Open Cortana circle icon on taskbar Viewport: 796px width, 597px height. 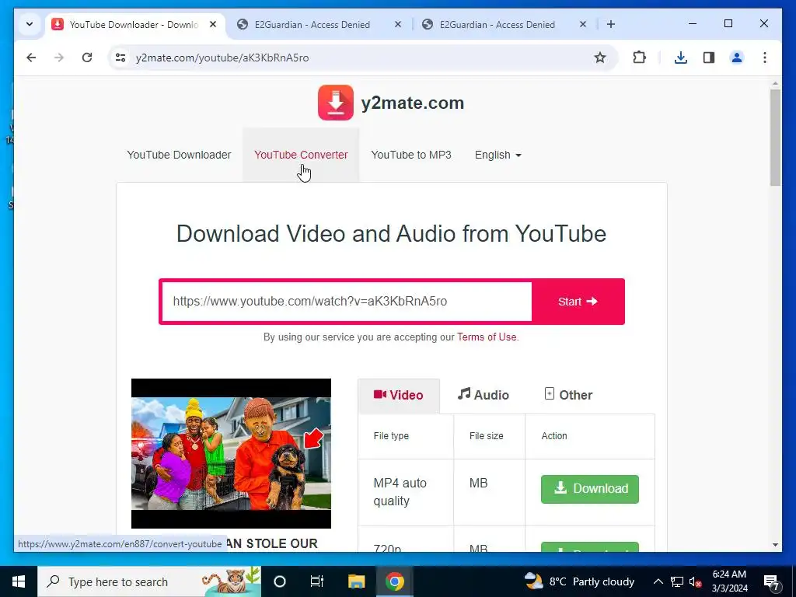click(x=280, y=581)
